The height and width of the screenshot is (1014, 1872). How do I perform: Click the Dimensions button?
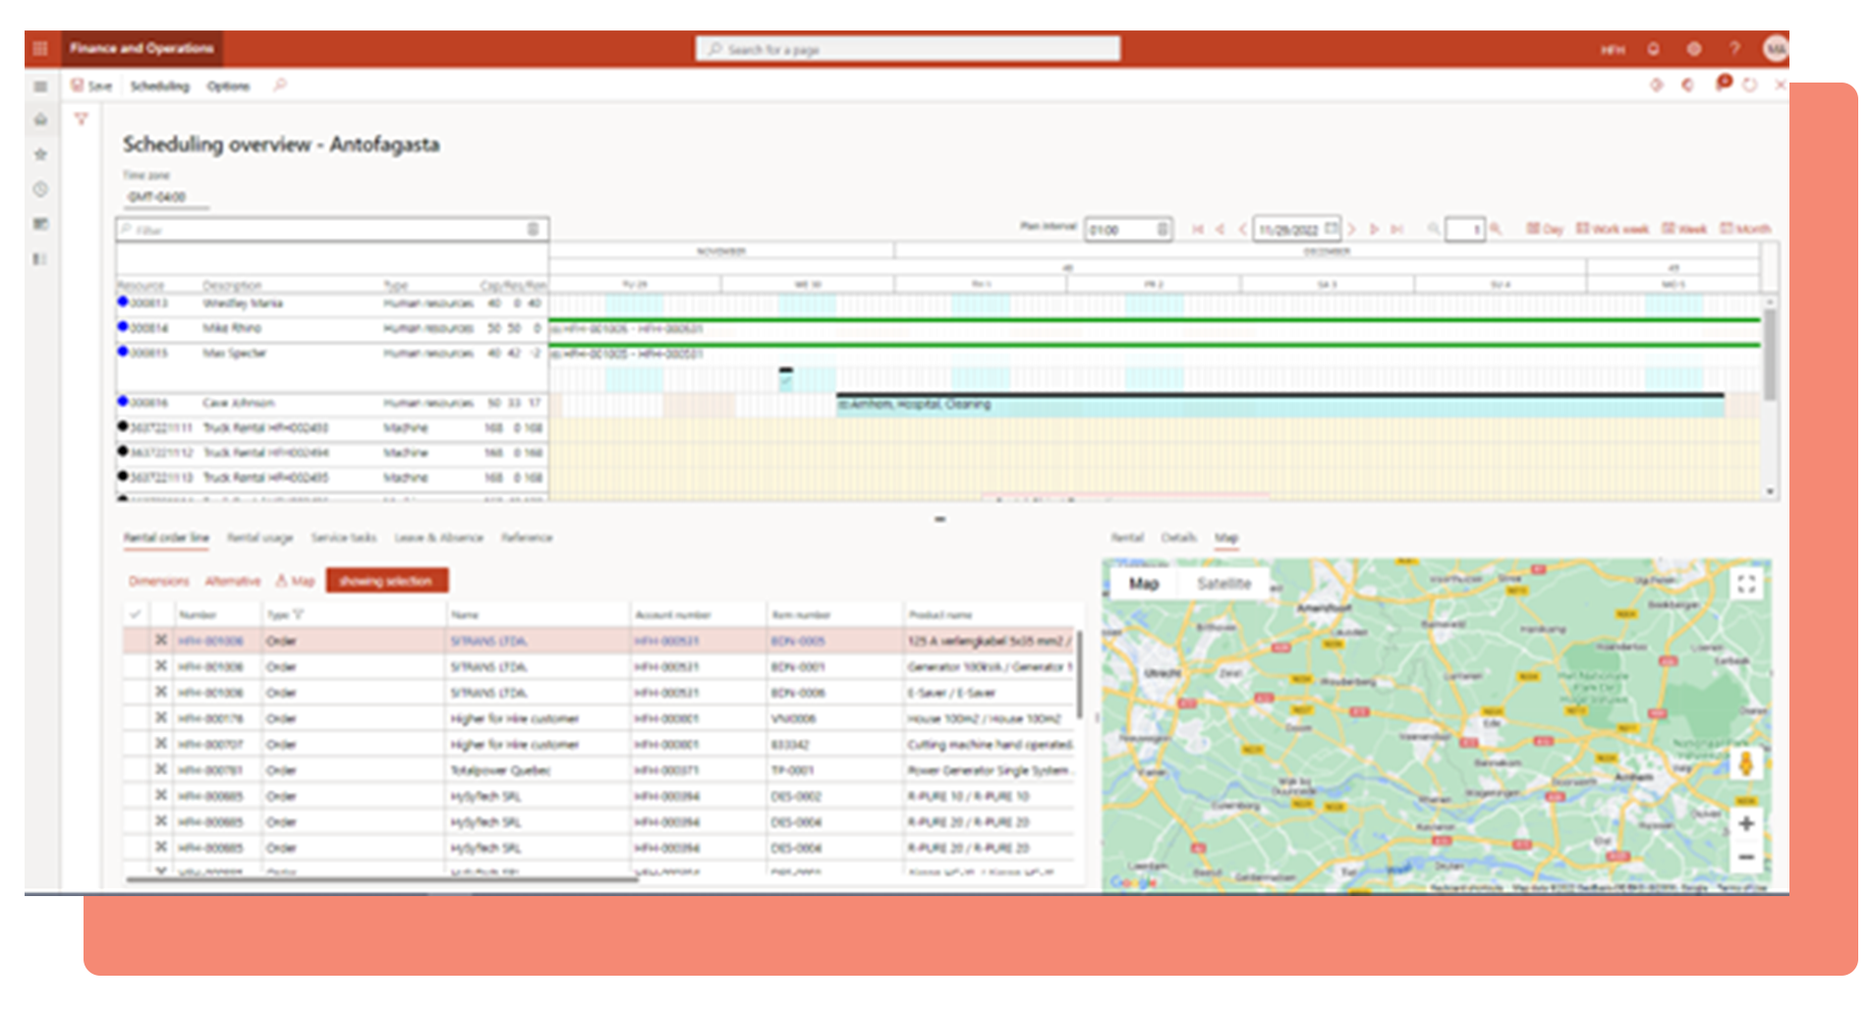pos(158,581)
